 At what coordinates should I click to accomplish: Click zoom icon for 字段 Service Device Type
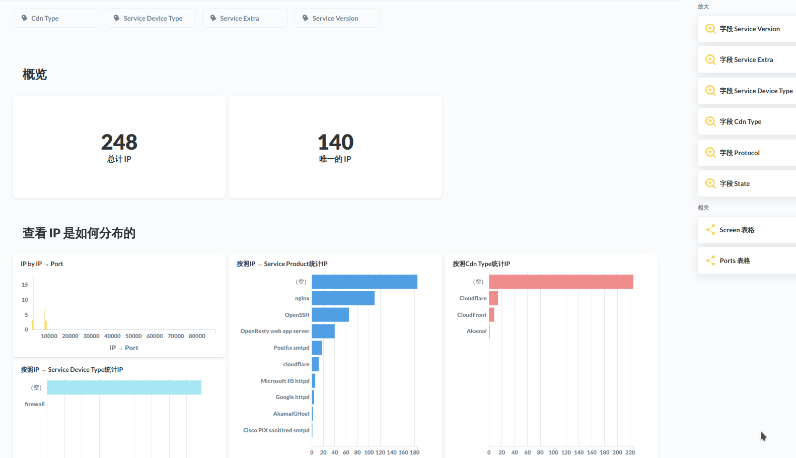710,91
